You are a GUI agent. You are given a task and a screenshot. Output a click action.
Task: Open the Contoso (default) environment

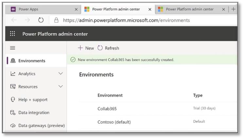coord(114,122)
